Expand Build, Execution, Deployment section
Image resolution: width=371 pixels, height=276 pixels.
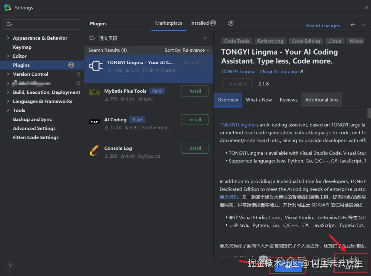tap(8, 92)
